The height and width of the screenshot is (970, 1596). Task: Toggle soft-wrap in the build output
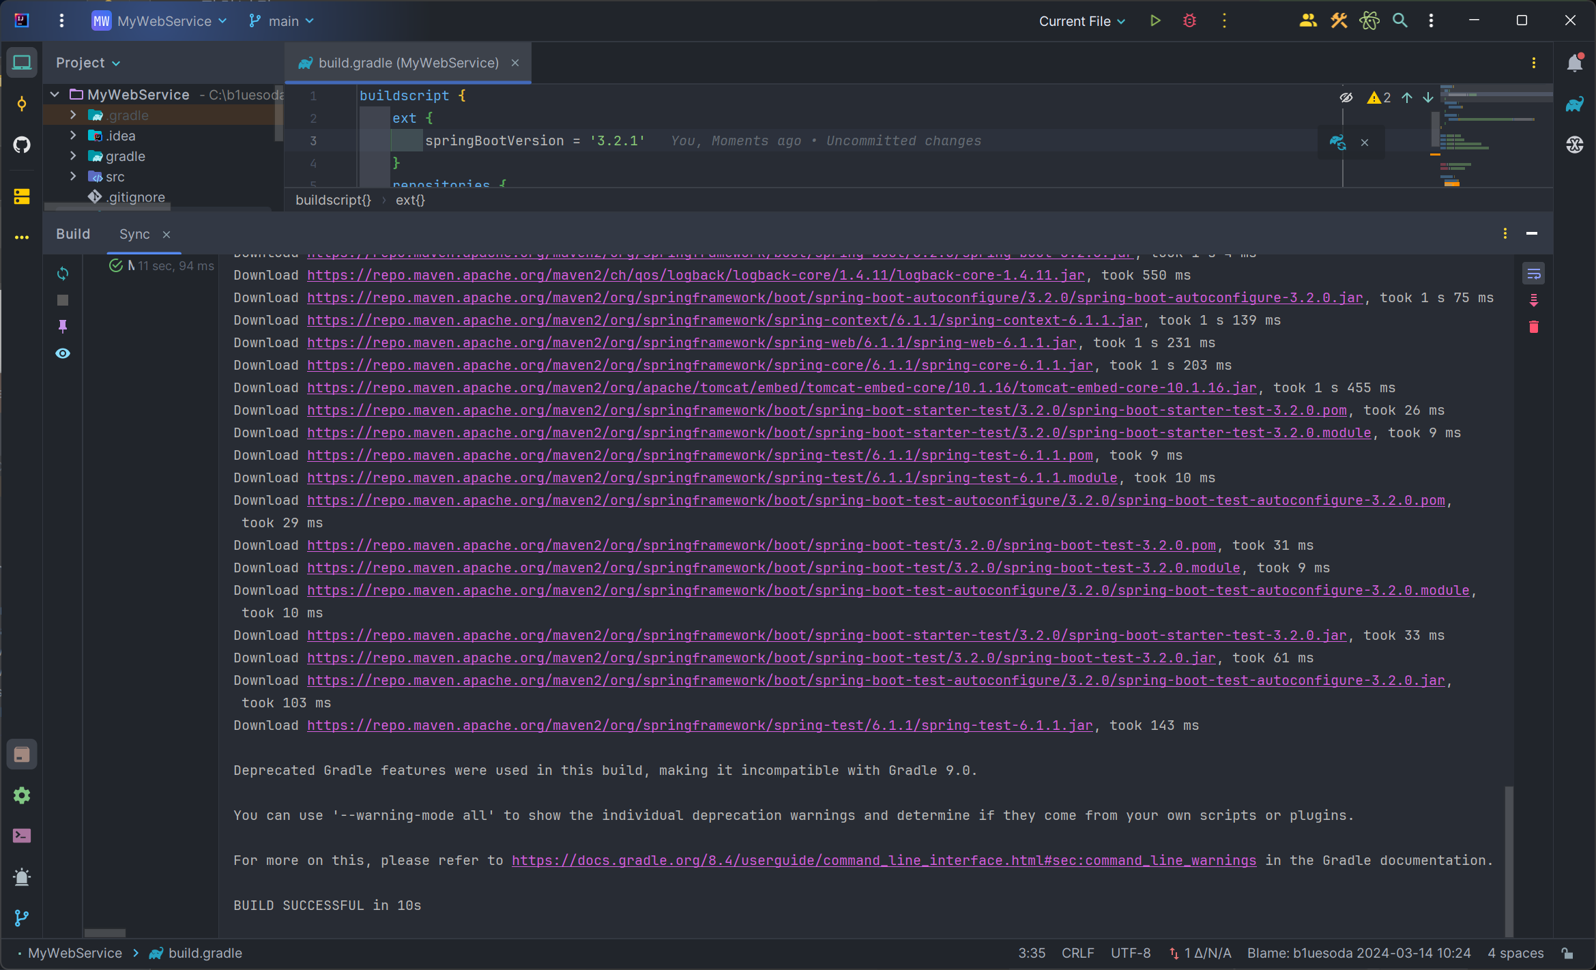click(x=1534, y=274)
